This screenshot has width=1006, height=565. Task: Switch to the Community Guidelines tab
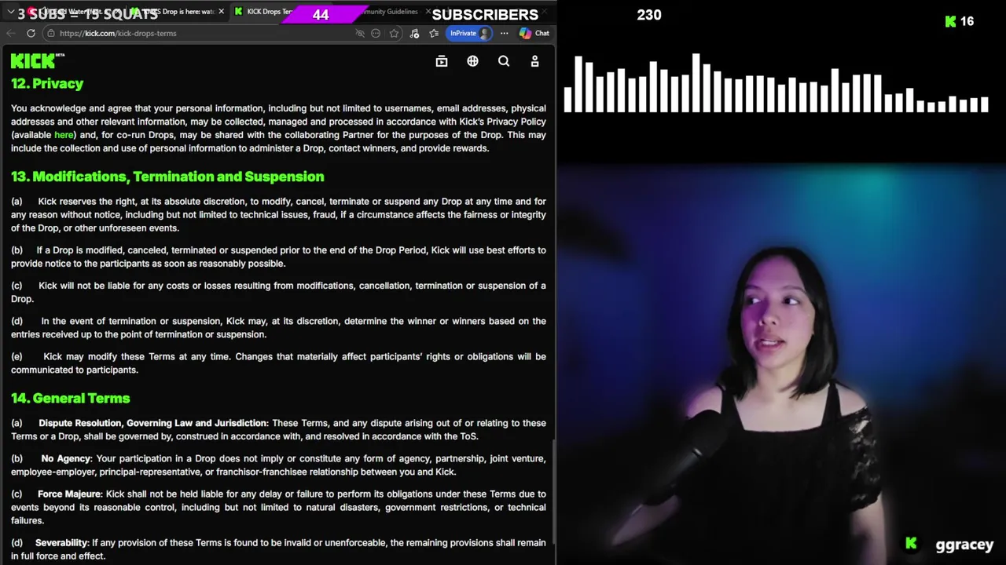(387, 12)
